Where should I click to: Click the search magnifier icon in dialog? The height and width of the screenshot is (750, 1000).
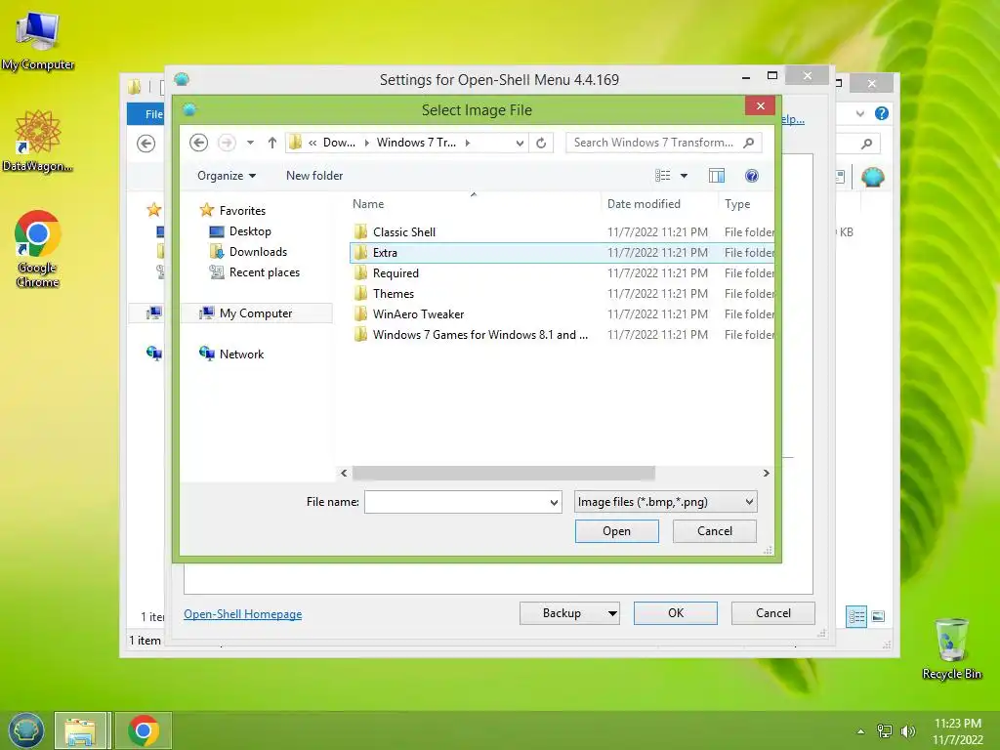coord(749,143)
